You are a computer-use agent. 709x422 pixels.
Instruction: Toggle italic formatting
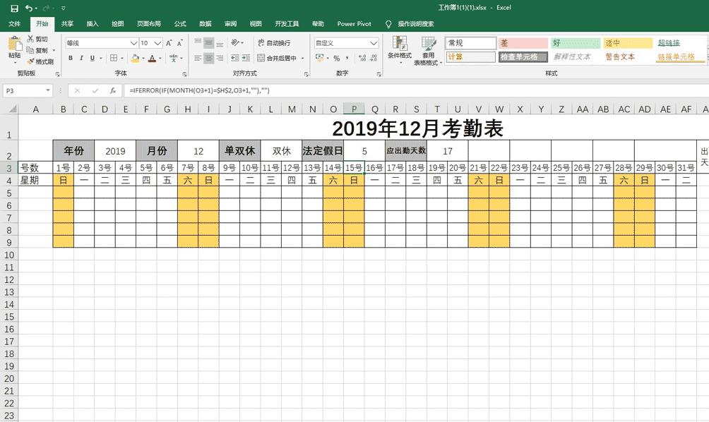tap(82, 57)
